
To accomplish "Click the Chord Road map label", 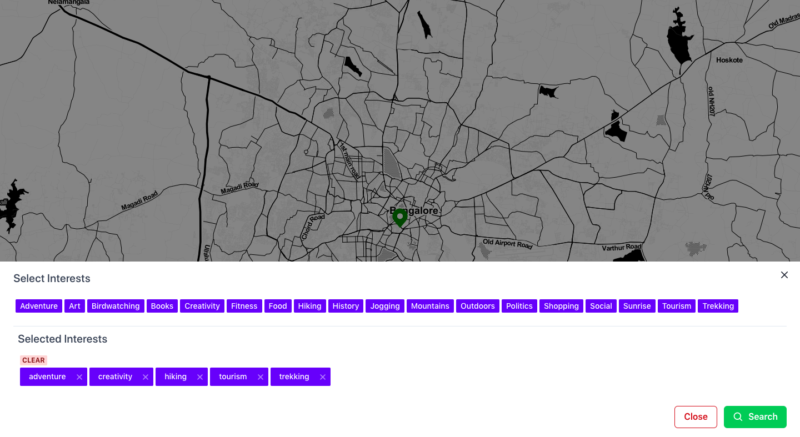I will coord(313,227).
